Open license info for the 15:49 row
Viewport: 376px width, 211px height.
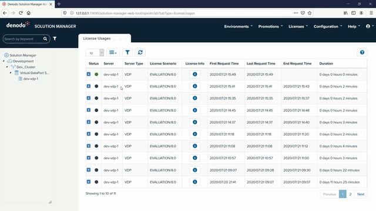point(194,74)
